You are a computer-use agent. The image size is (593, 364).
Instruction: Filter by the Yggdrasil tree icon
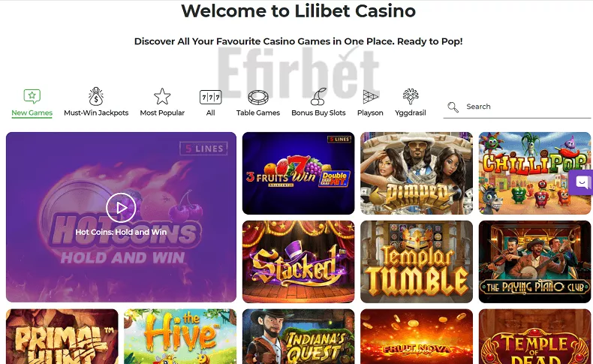(411, 96)
